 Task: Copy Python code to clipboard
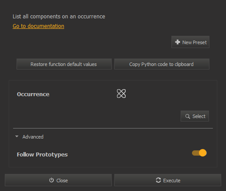click(162, 64)
